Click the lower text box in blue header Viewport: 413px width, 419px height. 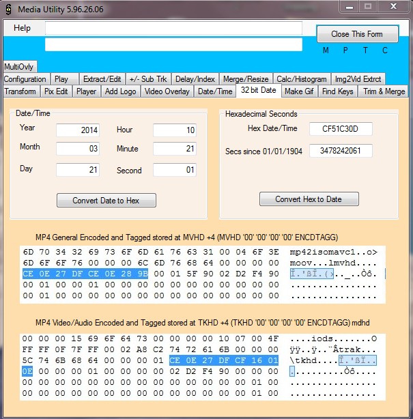tap(174, 44)
